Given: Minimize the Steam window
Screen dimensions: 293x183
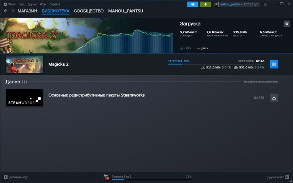Looking at the screenshot, I should click(274, 4).
